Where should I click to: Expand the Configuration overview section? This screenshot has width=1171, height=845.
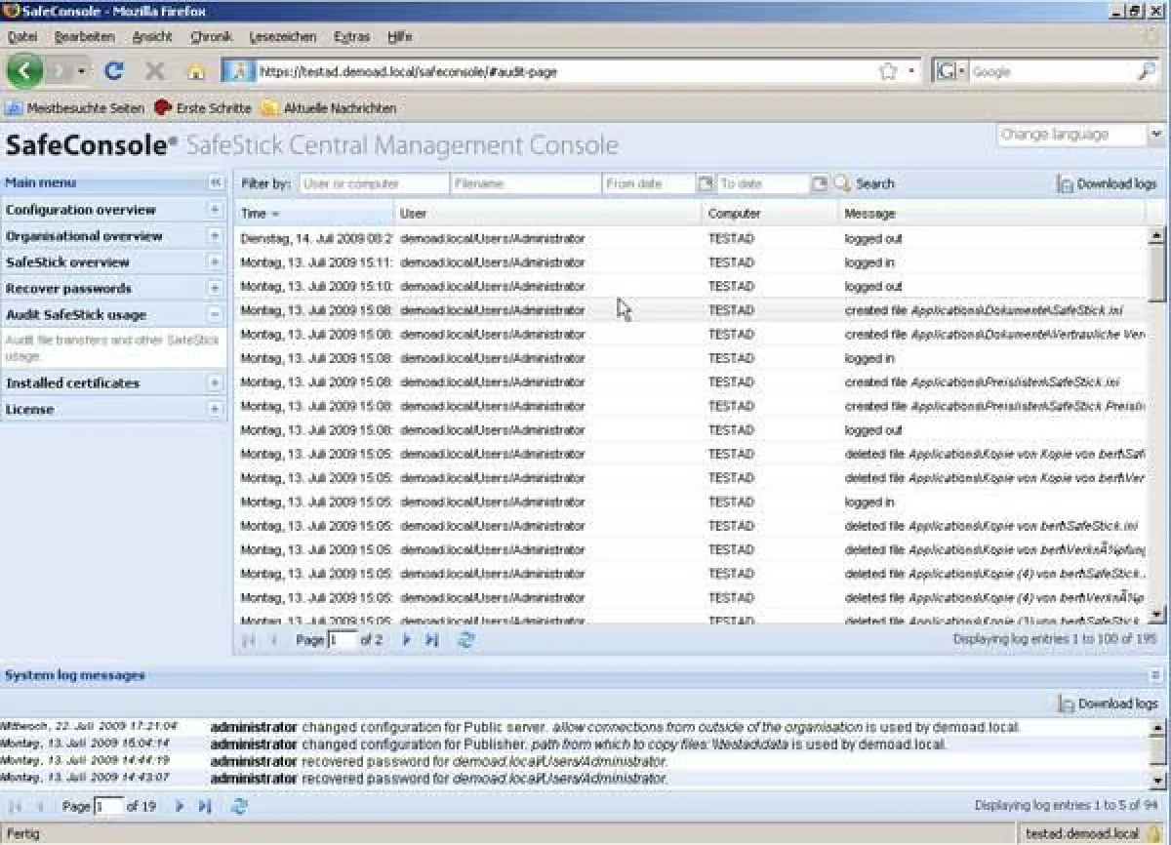tap(215, 210)
